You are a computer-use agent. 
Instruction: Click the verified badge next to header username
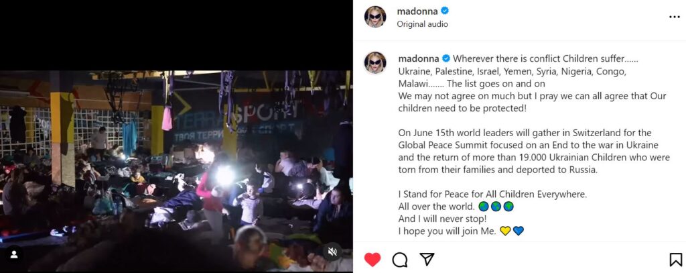(x=445, y=11)
